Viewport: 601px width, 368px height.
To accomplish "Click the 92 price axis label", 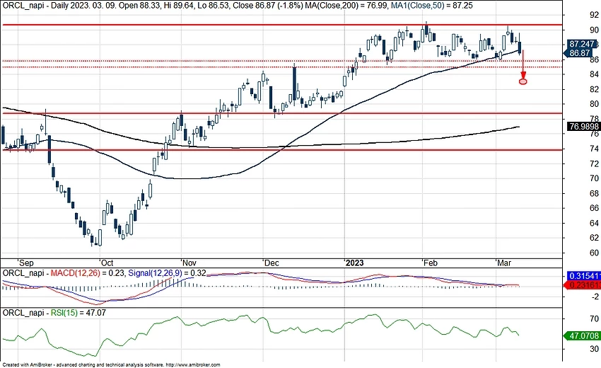I will (594, 15).
